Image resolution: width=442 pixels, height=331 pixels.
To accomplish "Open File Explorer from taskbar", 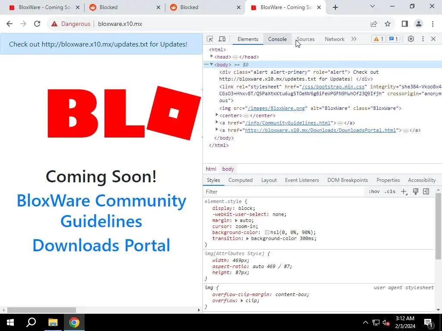I will tap(53, 322).
